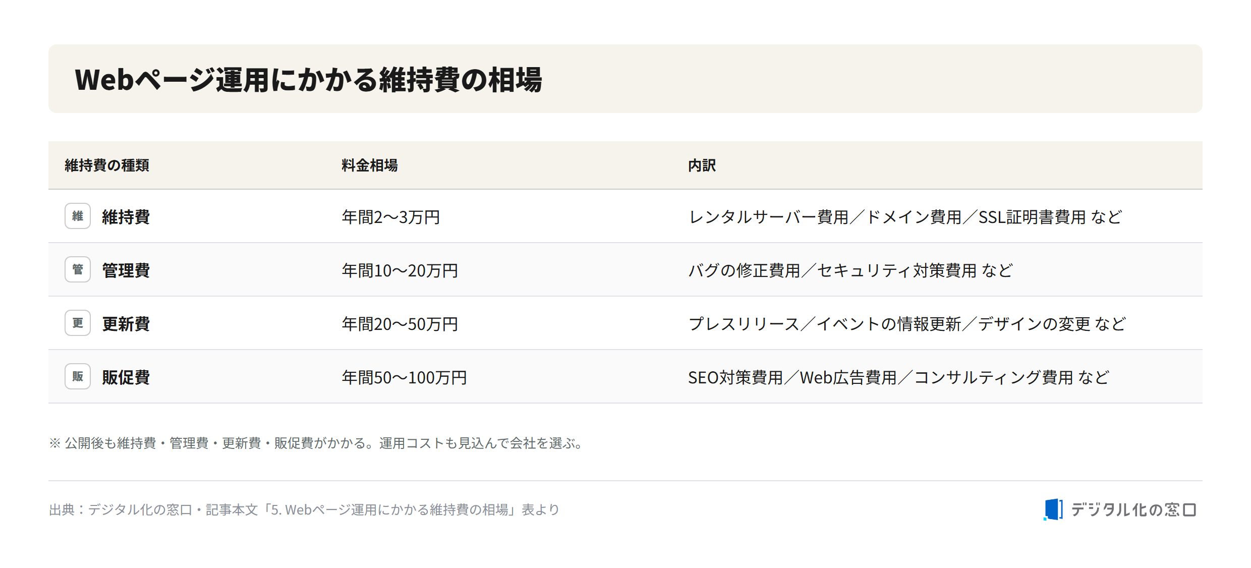1251x568 pixels.
Task: Click the 年間50〜100万円 price cell
Action: point(405,377)
